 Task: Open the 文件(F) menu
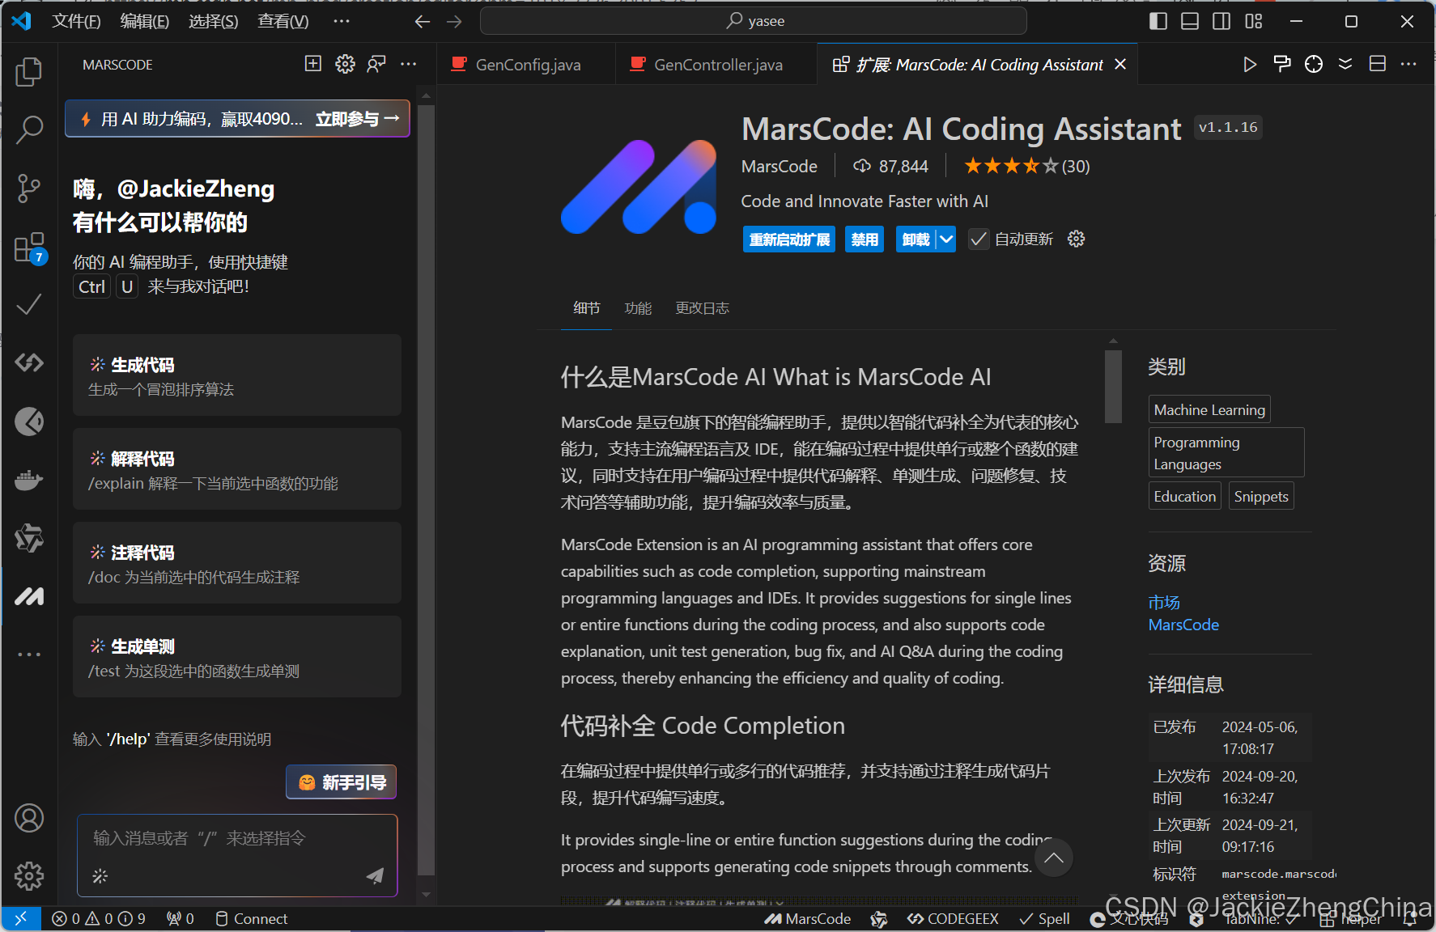[x=76, y=21]
